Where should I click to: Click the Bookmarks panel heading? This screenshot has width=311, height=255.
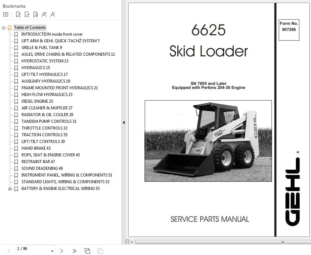click(x=14, y=6)
